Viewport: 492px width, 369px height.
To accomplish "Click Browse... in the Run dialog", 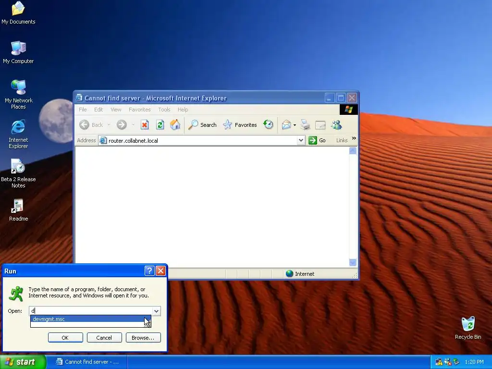I will (143, 338).
